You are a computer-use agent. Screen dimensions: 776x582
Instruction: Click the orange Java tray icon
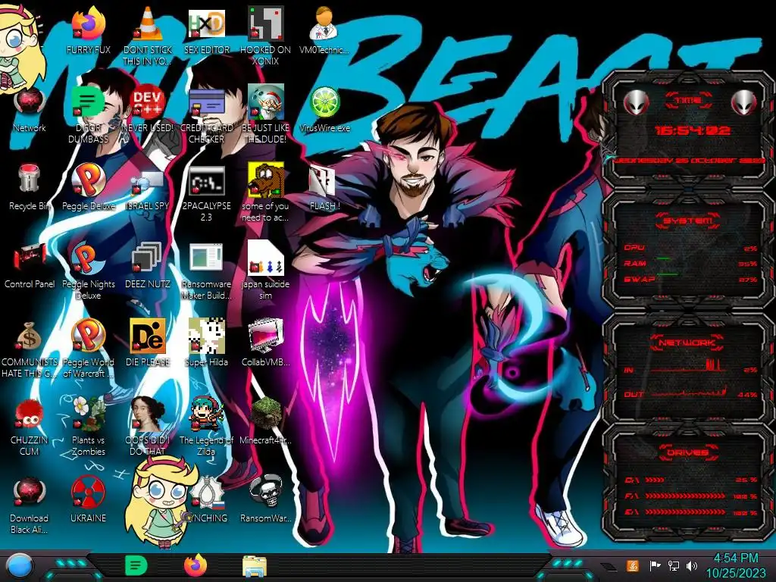pyautogui.click(x=632, y=565)
